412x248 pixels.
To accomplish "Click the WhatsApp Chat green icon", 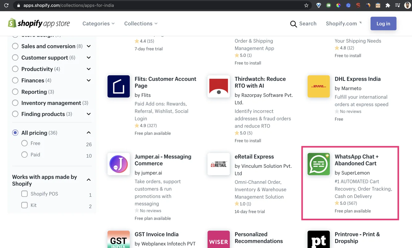I will (x=319, y=164).
